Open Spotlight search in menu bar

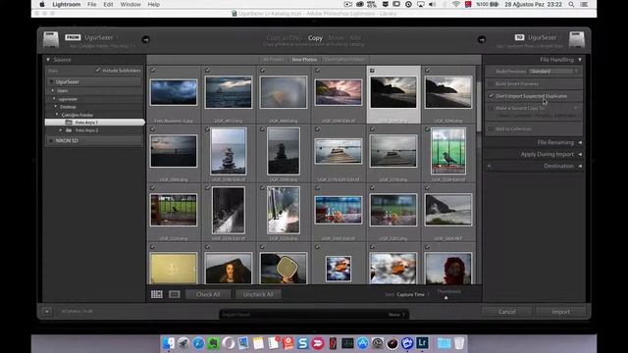[x=571, y=4]
